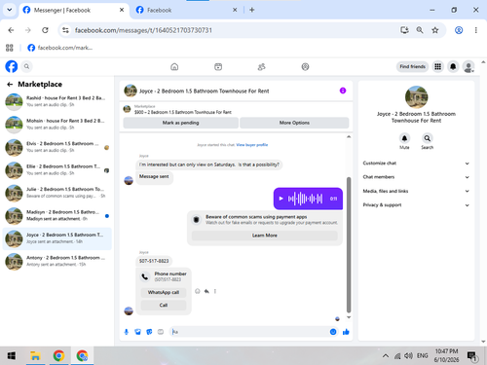Viewport: 487px width, 365px height.
Task: Open Facebook notifications bell
Action: tap(453, 66)
